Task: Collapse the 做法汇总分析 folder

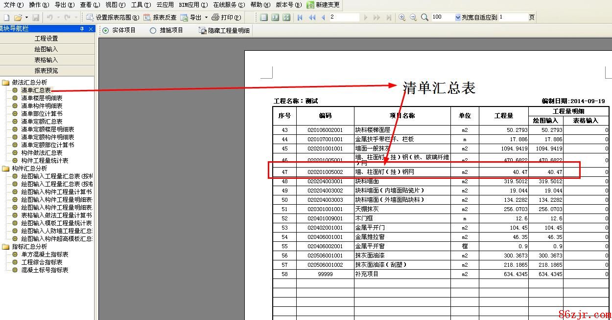Action: pyautogui.click(x=5, y=83)
